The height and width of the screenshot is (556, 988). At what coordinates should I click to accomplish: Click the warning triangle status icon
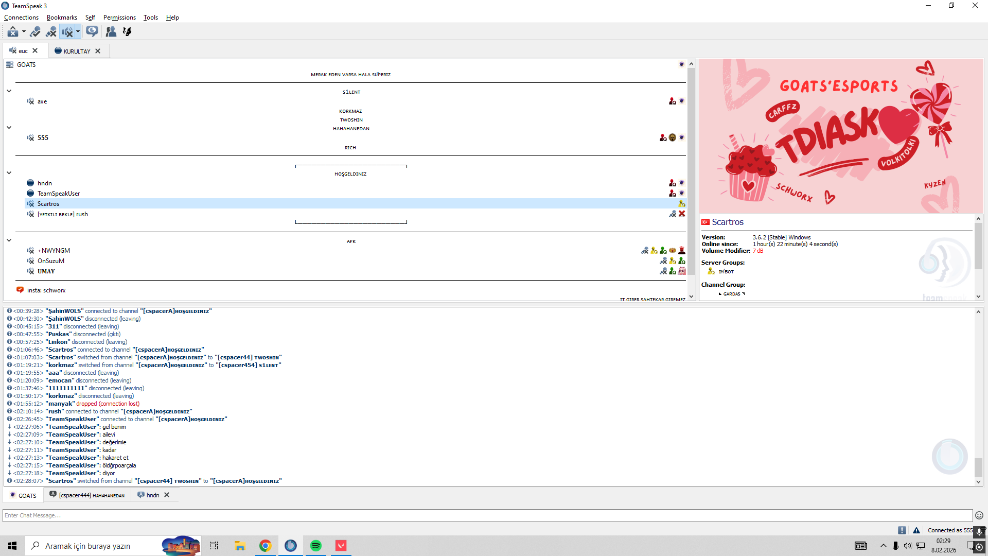click(x=916, y=530)
